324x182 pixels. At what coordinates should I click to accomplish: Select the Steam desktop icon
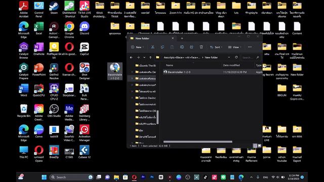54,8
